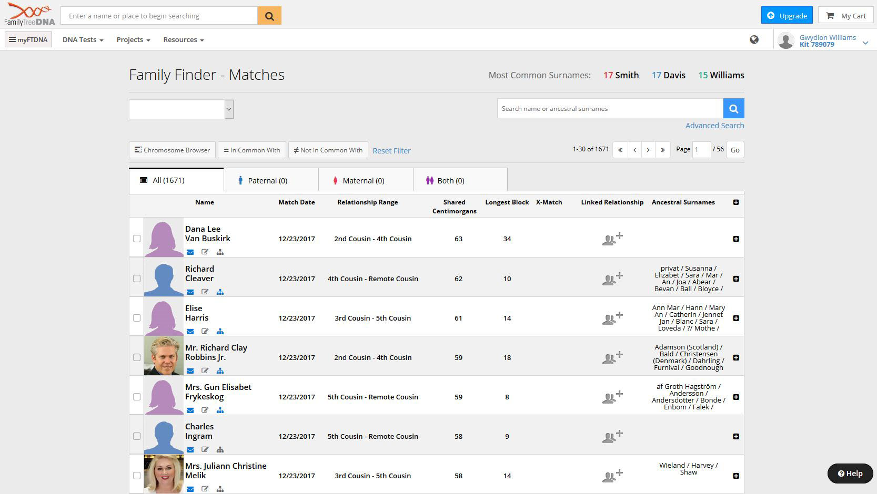Click the orange top search button

[x=269, y=16]
